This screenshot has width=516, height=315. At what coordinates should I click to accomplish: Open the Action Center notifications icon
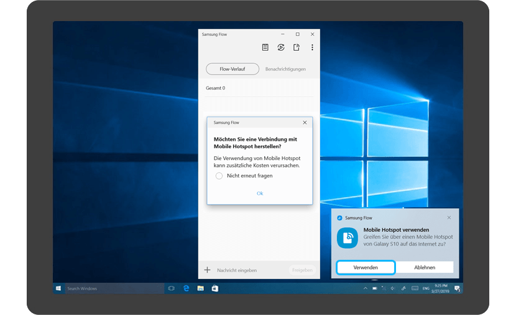pyautogui.click(x=457, y=288)
